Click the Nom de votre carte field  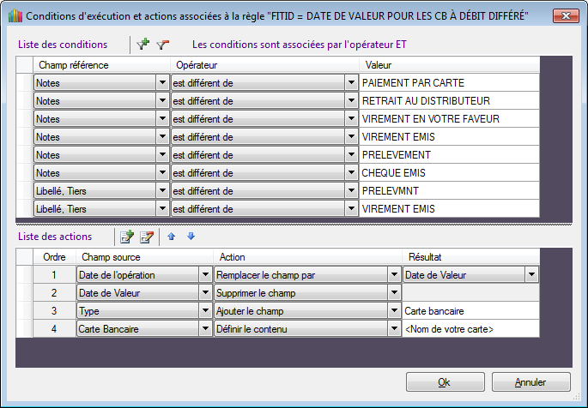(470, 329)
